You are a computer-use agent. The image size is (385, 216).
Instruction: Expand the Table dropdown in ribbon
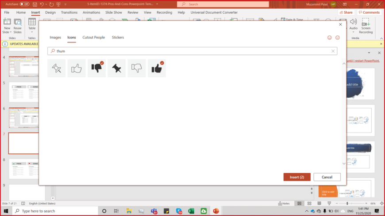pyautogui.click(x=32, y=32)
